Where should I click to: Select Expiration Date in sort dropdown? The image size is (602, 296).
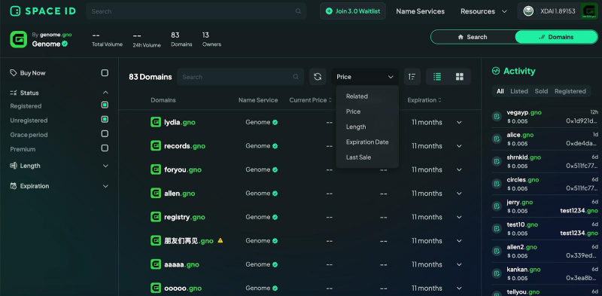point(367,142)
